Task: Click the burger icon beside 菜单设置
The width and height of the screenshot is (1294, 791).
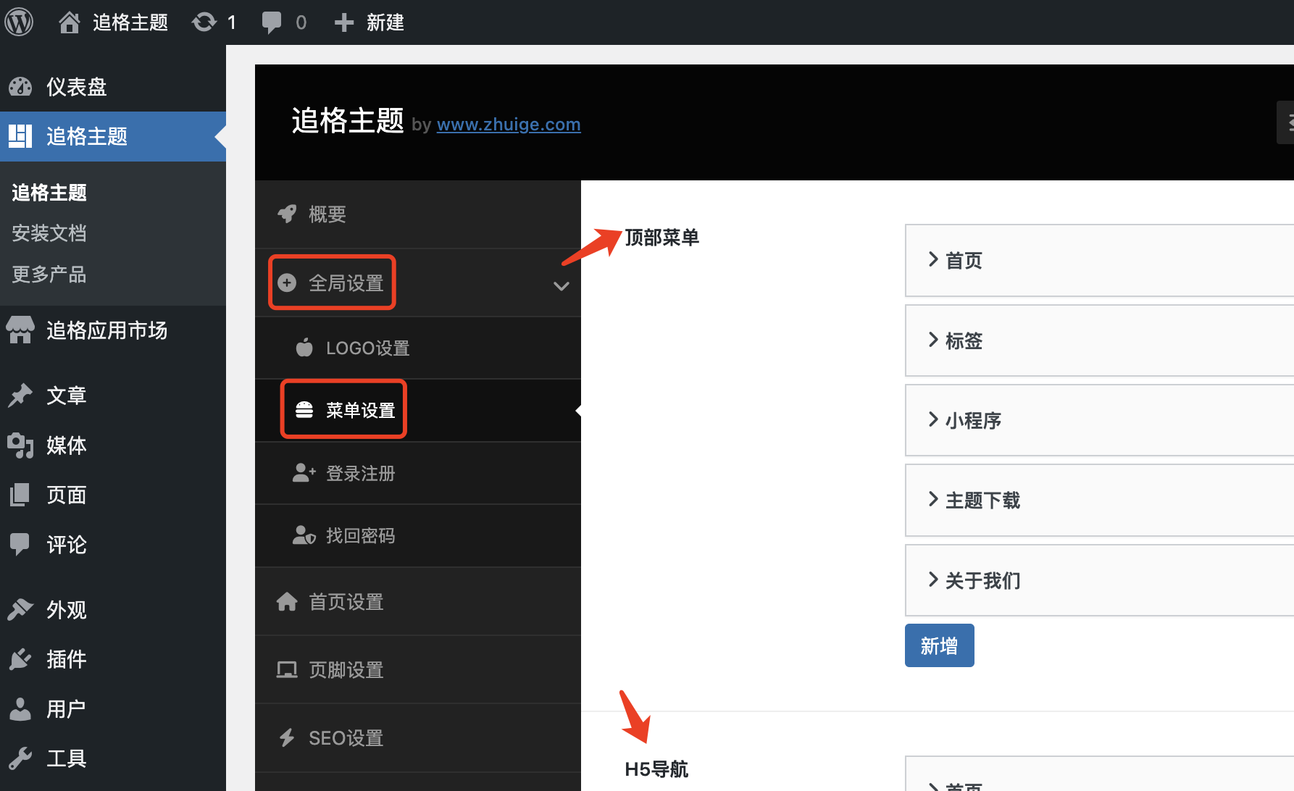Action: [304, 410]
